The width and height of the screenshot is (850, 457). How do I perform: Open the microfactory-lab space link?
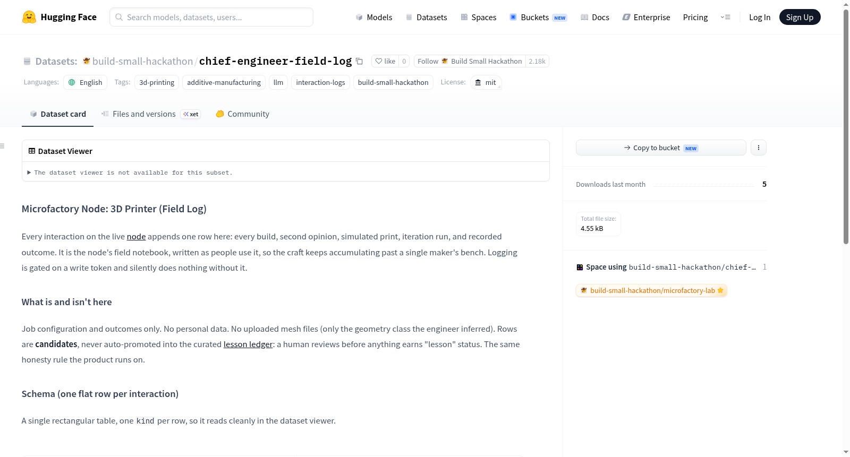pyautogui.click(x=651, y=290)
